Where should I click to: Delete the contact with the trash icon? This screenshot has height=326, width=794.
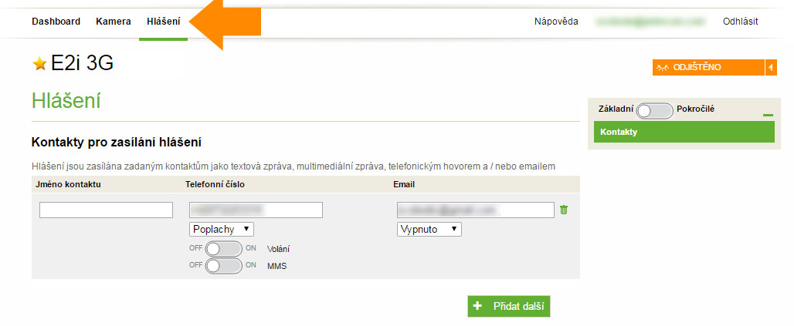(x=564, y=210)
